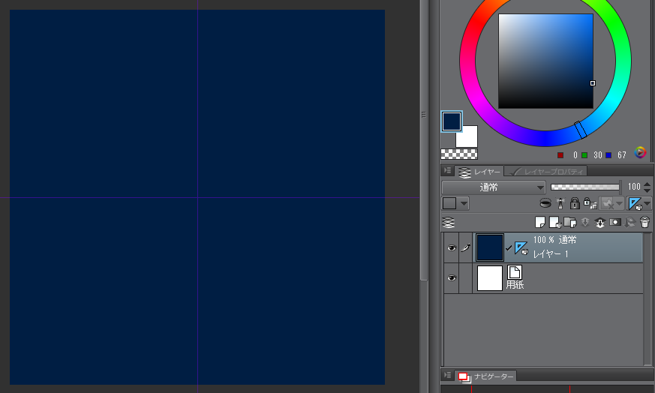This screenshot has width=655, height=393.
Task: Create a new raster layer
Action: click(x=540, y=222)
